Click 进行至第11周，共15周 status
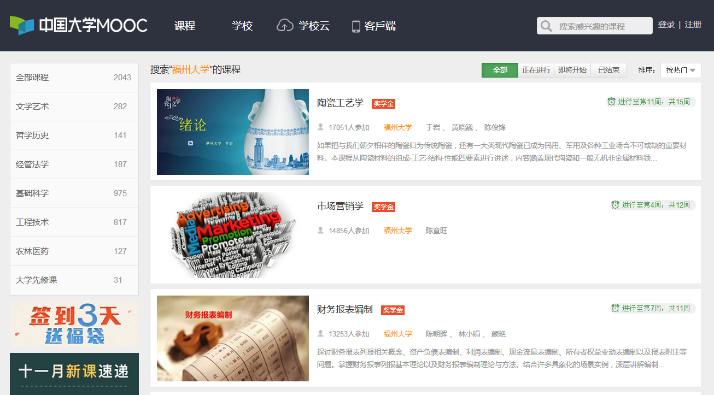The height and width of the screenshot is (395, 714). (654, 102)
